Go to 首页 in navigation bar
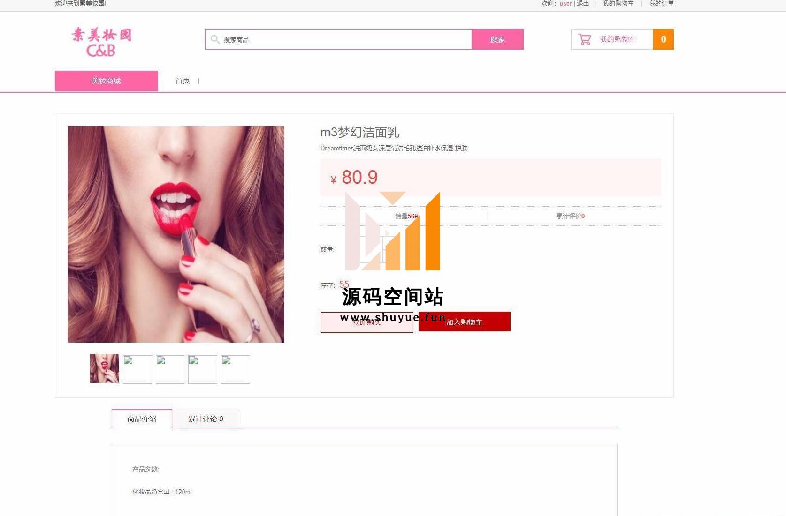The height and width of the screenshot is (516, 786). pyautogui.click(x=183, y=81)
